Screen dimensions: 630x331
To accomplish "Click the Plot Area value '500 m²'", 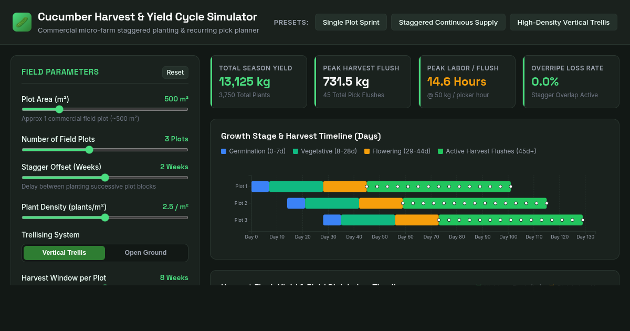I will point(176,99).
